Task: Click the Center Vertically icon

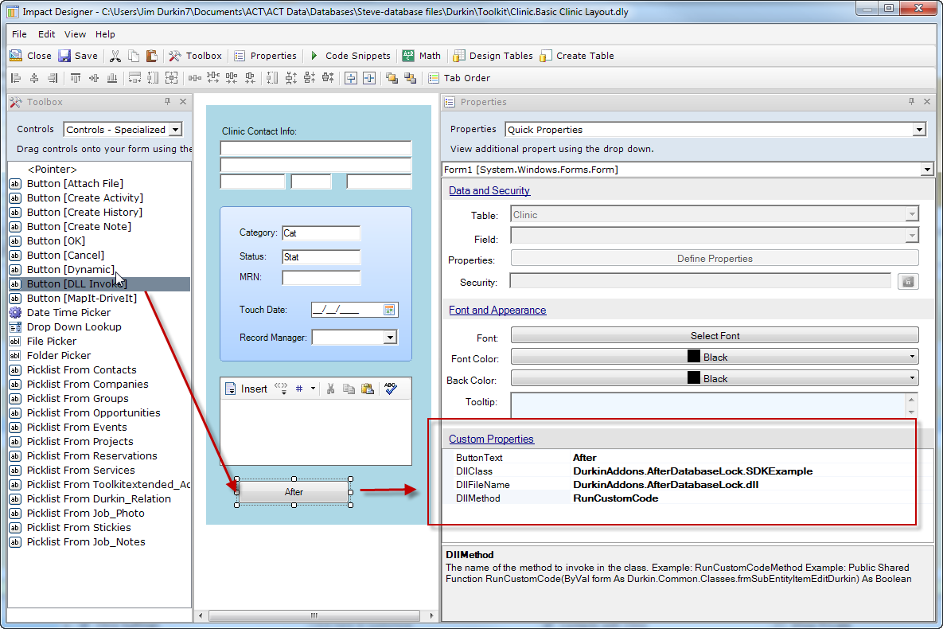Action: 369,78
